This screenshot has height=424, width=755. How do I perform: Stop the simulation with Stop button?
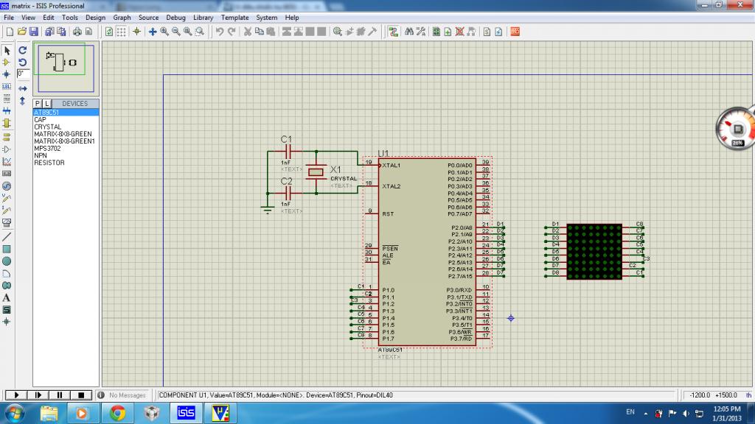pos(80,395)
